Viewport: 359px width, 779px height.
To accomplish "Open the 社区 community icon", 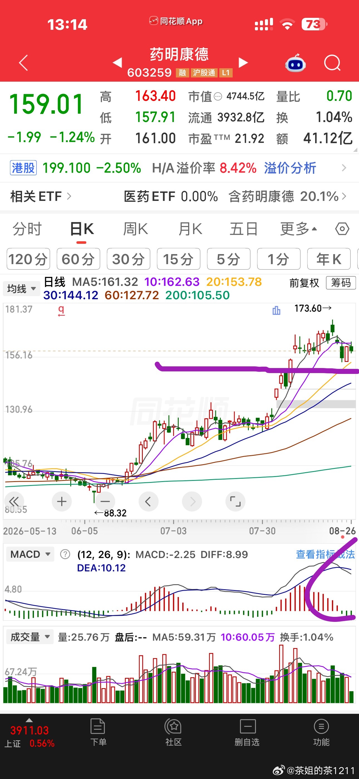I will pyautogui.click(x=173, y=726).
